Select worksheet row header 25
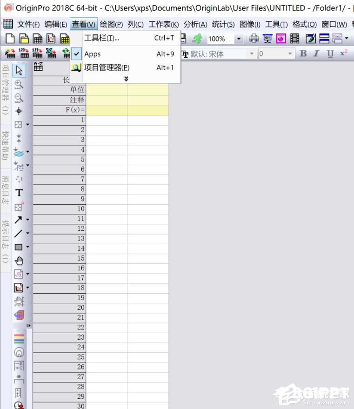354x409 pixels. 59,357
